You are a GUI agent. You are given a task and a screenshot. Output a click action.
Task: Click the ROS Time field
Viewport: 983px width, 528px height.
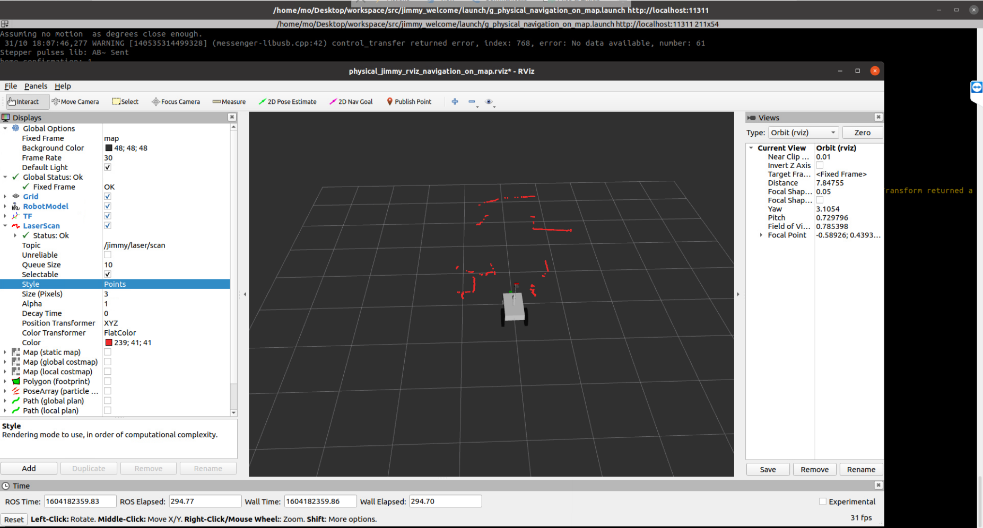pyautogui.click(x=80, y=501)
